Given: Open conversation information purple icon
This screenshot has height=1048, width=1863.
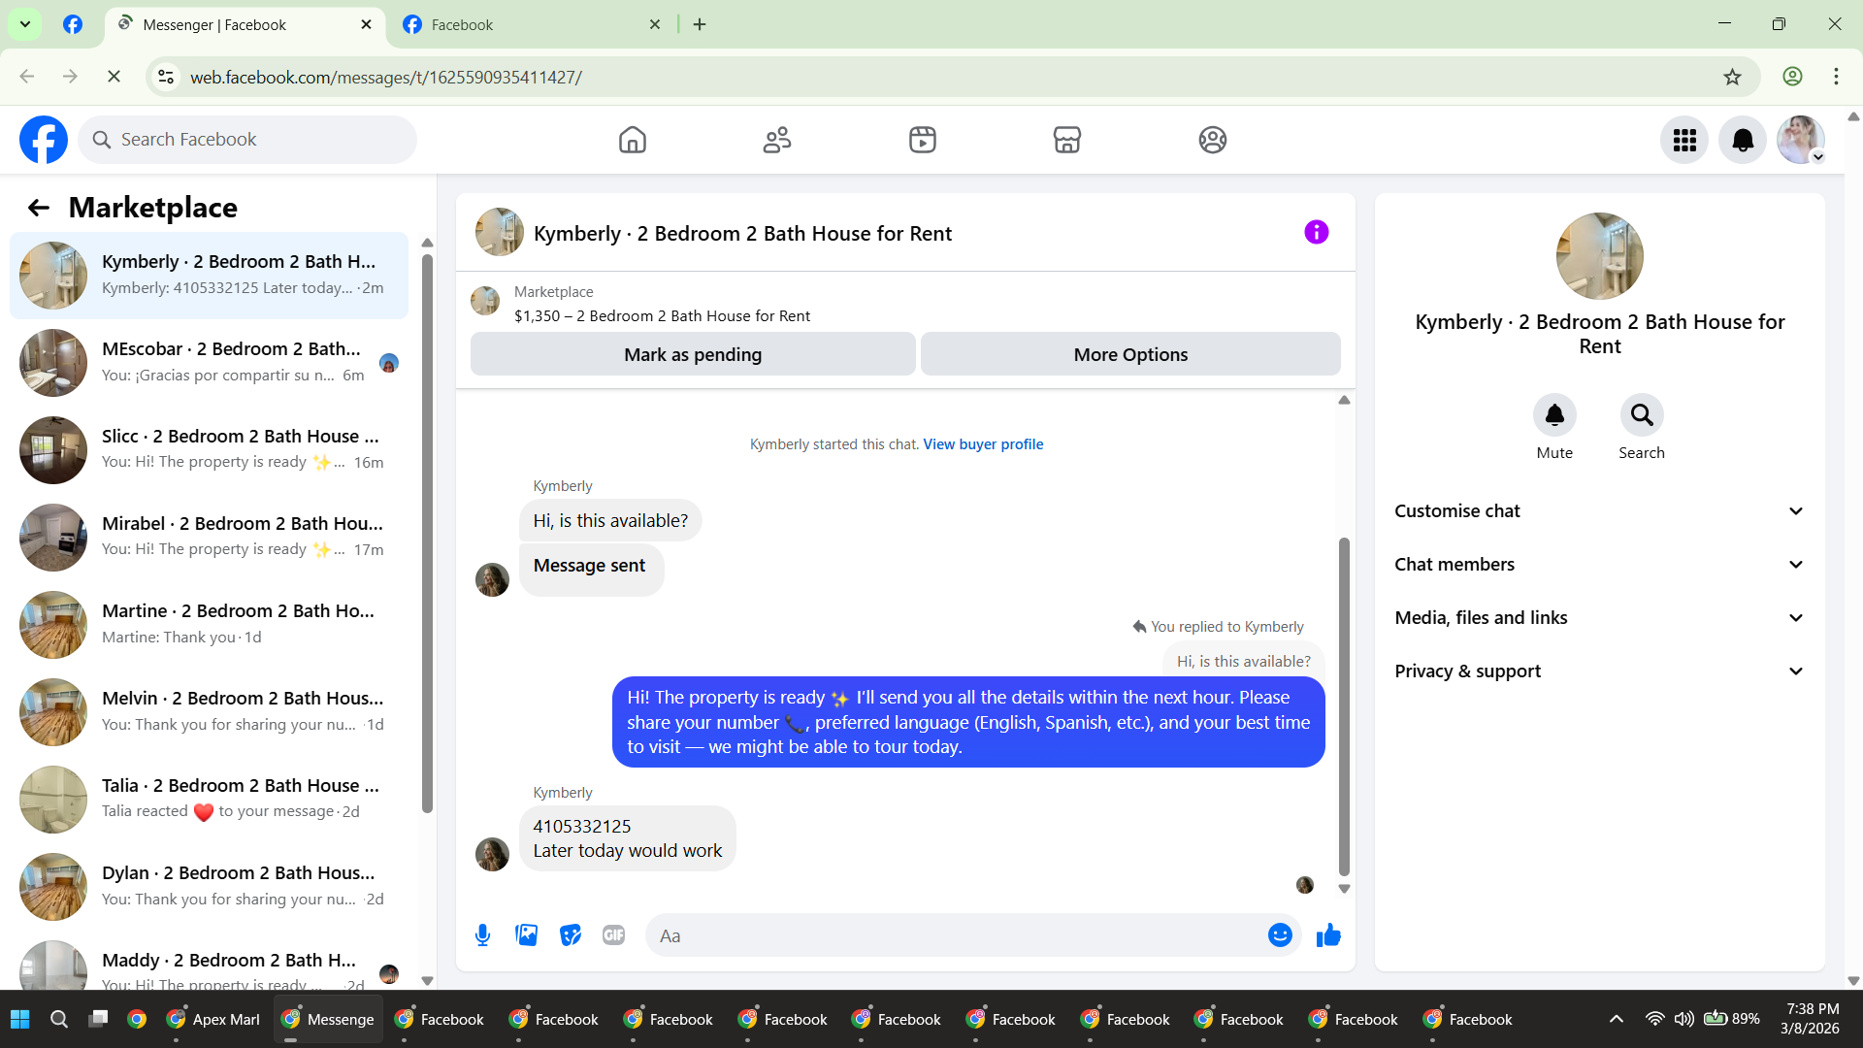Looking at the screenshot, I should (1316, 233).
